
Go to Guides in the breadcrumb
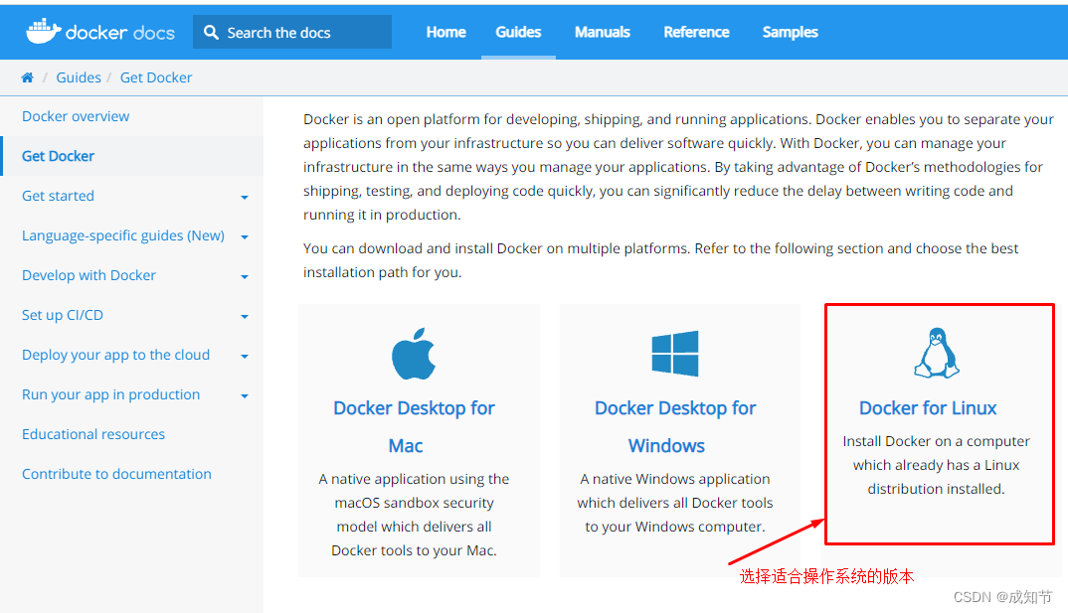(x=79, y=77)
